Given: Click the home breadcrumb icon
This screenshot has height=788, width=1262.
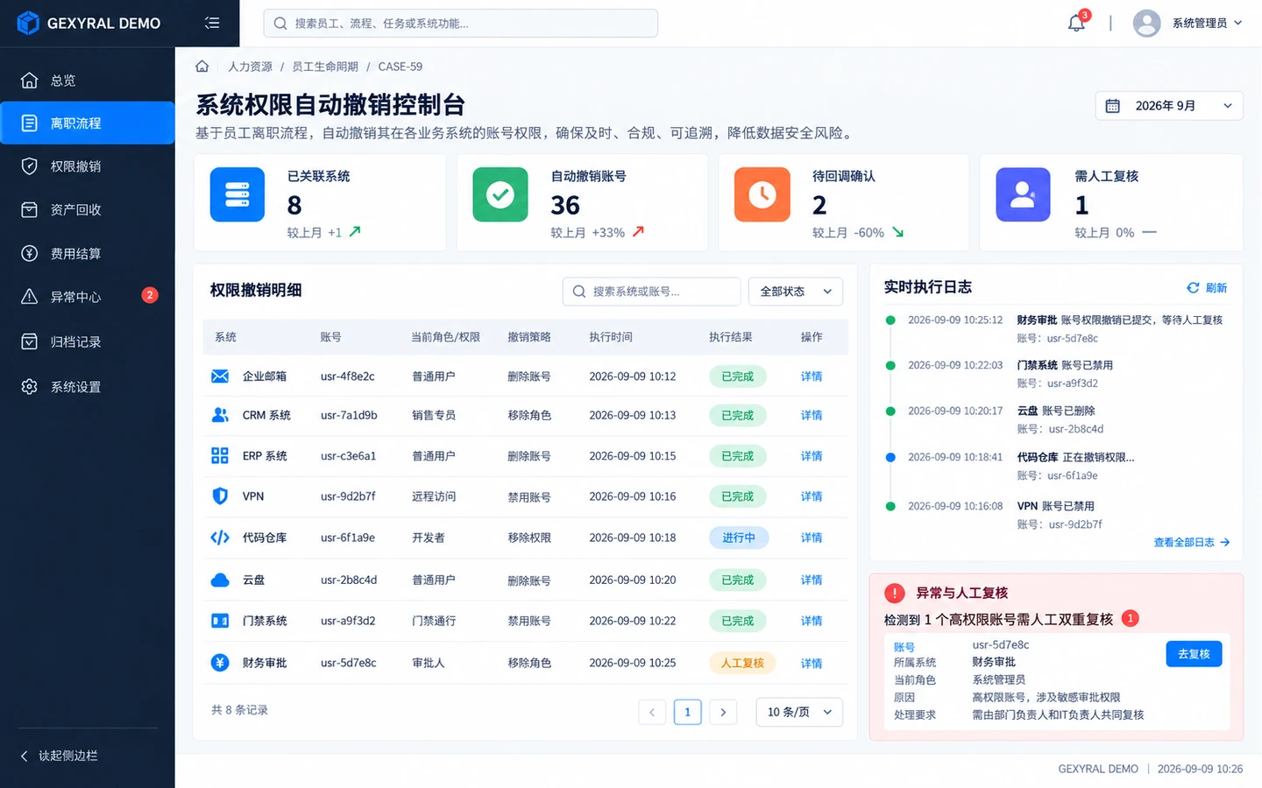Looking at the screenshot, I should coord(202,67).
